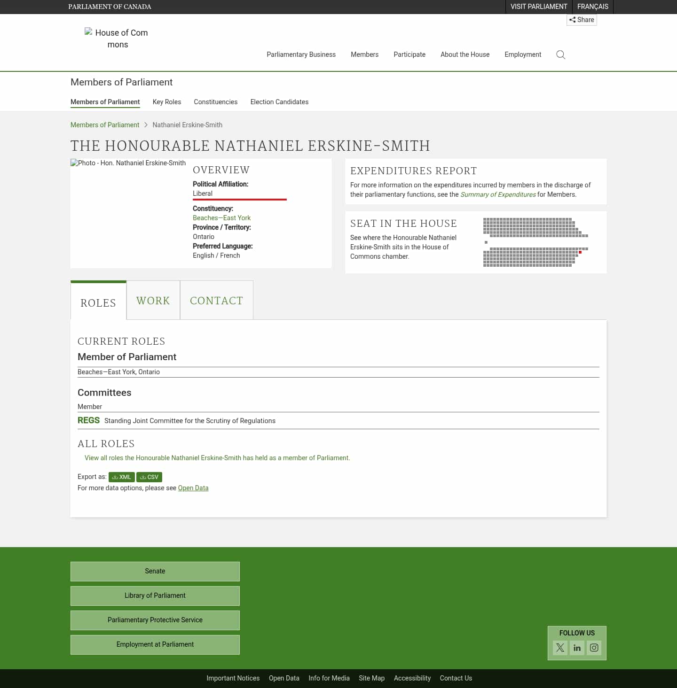Open the Key Roles section
This screenshot has width=677, height=688.
coord(166,102)
